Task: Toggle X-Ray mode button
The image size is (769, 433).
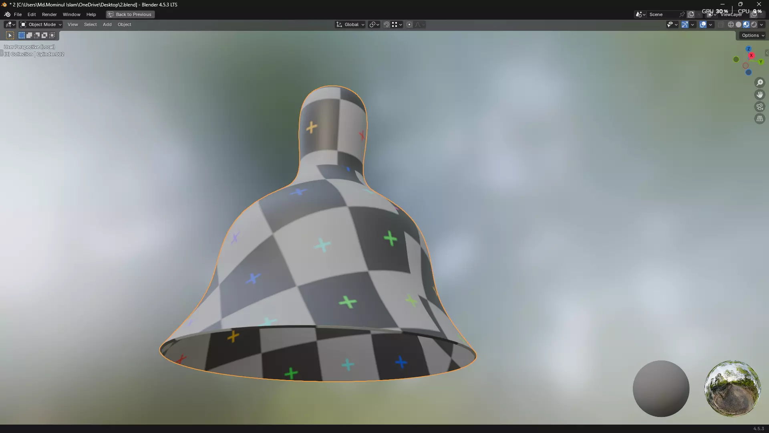Action: [x=721, y=24]
